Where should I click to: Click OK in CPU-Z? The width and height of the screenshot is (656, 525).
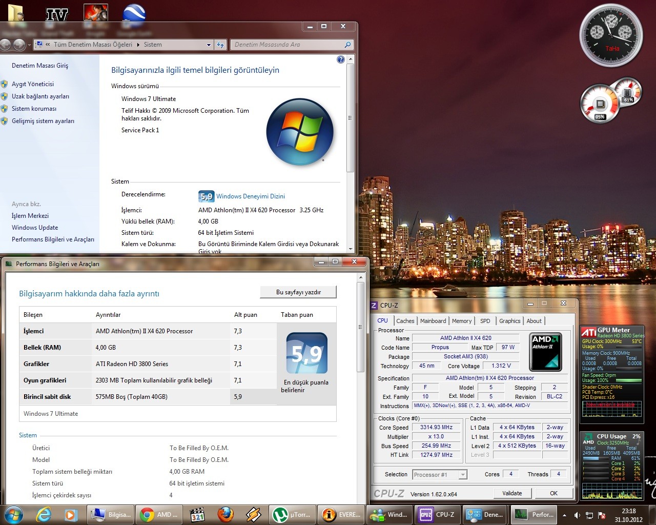pyautogui.click(x=554, y=493)
